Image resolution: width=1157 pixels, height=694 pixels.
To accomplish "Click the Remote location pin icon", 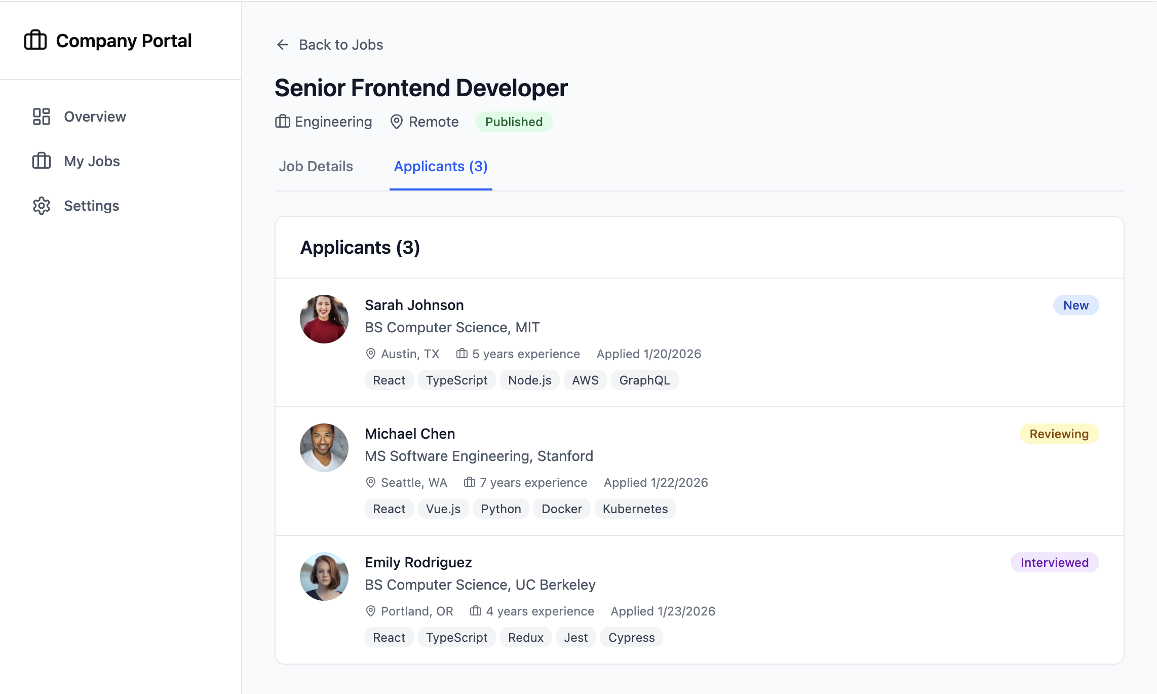I will pos(397,122).
